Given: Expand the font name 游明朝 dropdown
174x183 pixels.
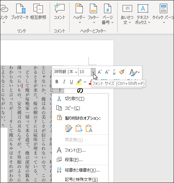Looking at the screenshot, I should 76,72.
